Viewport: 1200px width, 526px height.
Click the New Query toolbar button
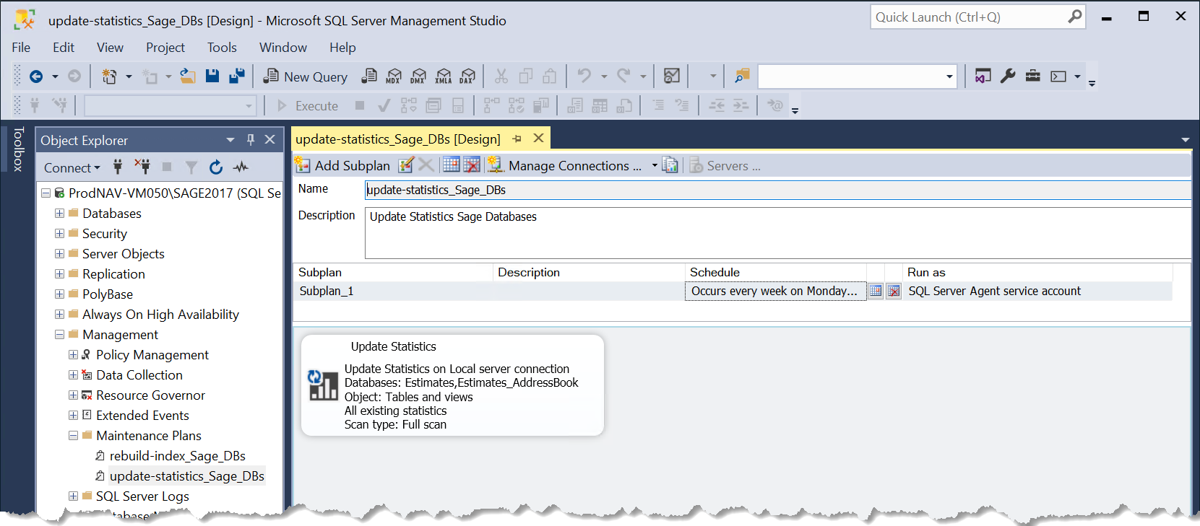[x=306, y=76]
